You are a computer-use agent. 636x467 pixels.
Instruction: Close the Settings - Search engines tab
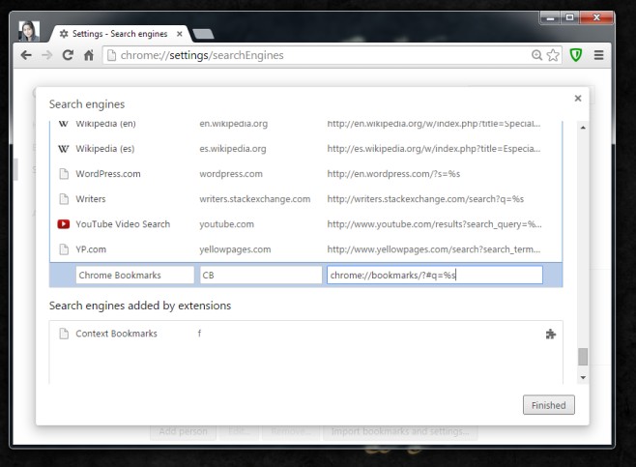pyautogui.click(x=179, y=34)
